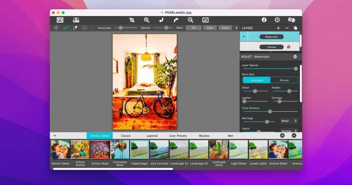Click the zoom in magnifier icon
Screen dimensions: 352x185
[146, 20]
